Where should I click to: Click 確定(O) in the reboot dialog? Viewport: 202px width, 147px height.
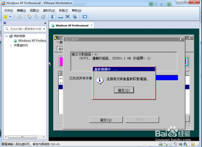124,90
